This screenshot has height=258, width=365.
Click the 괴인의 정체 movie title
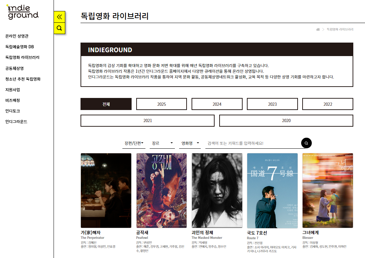click(x=202, y=232)
